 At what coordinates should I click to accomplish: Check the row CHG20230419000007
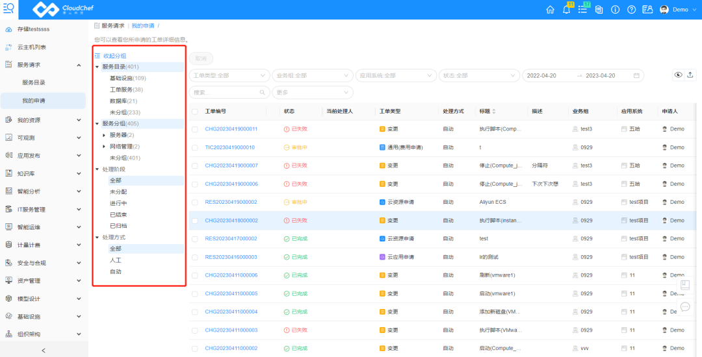(x=195, y=166)
